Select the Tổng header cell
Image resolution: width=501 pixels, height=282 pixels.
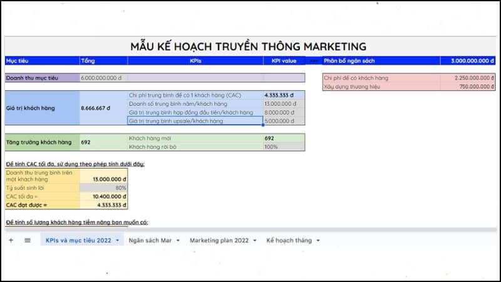[x=103, y=61]
